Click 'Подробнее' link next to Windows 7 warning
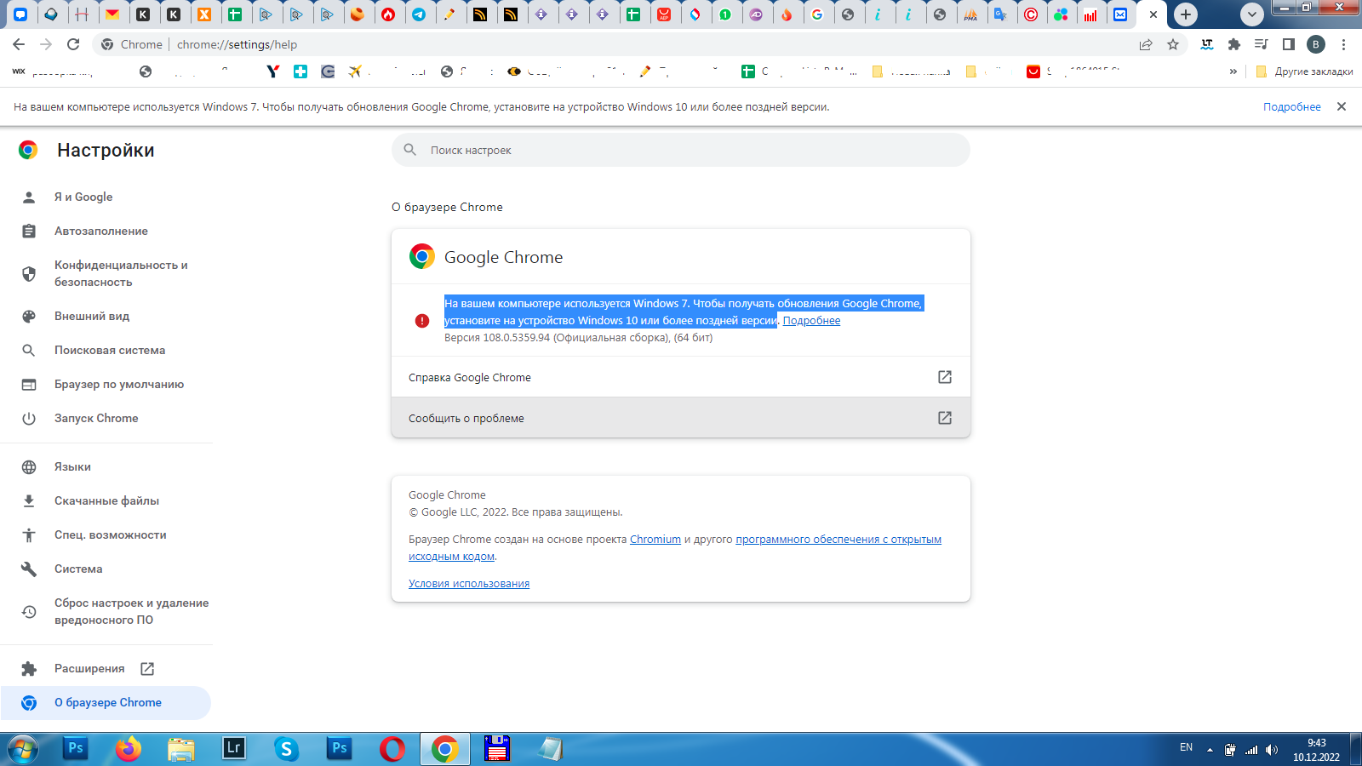1362x766 pixels. [x=811, y=321]
